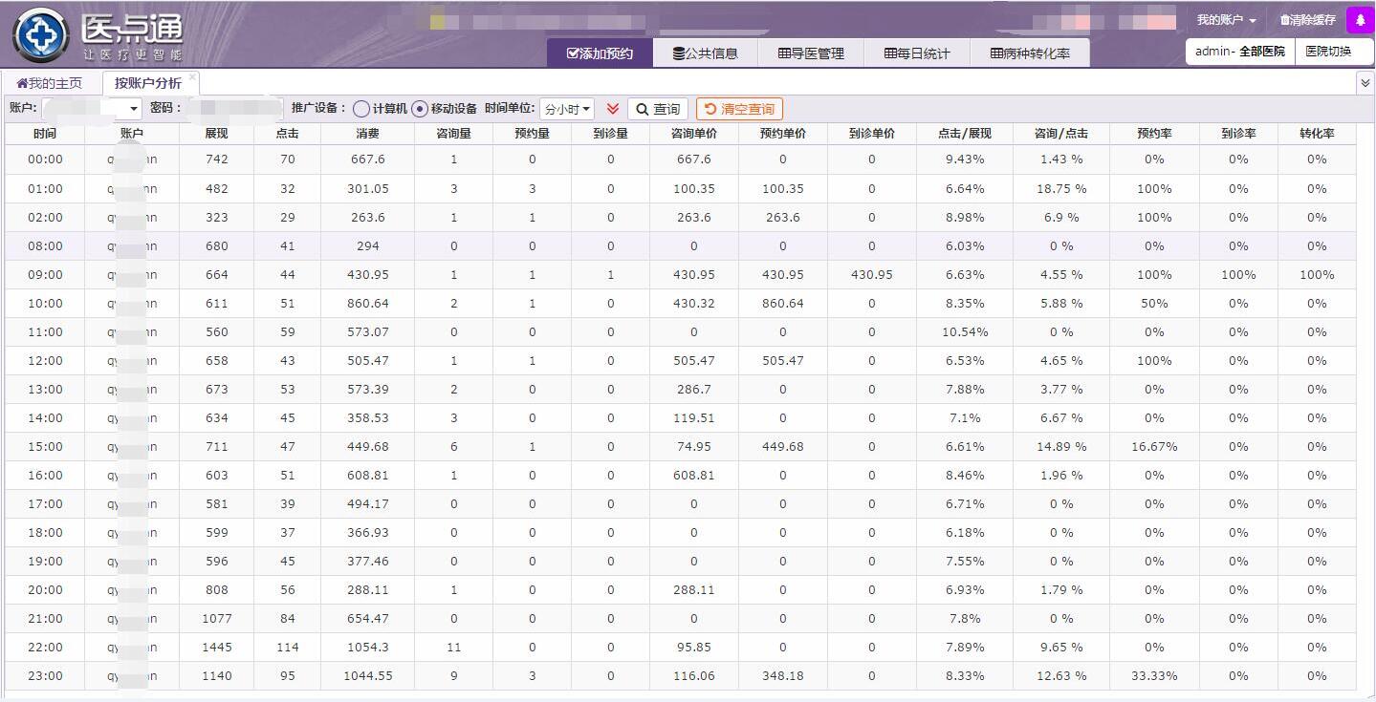Click the database icon of 公共信息

(678, 53)
